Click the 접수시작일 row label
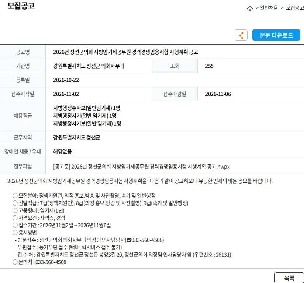Image resolution: width=304 pixels, height=283 pixels. coord(23,94)
